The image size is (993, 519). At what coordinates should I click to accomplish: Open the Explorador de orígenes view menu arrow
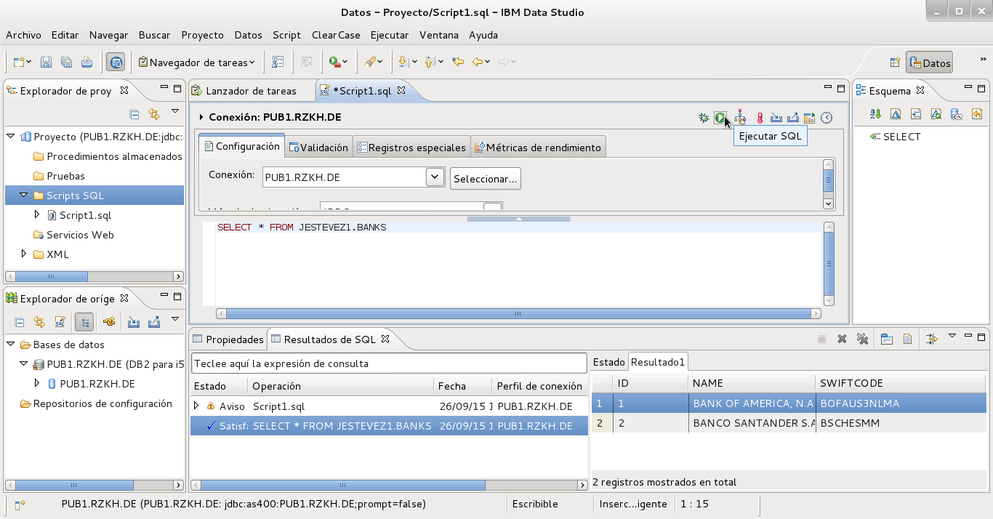(174, 318)
